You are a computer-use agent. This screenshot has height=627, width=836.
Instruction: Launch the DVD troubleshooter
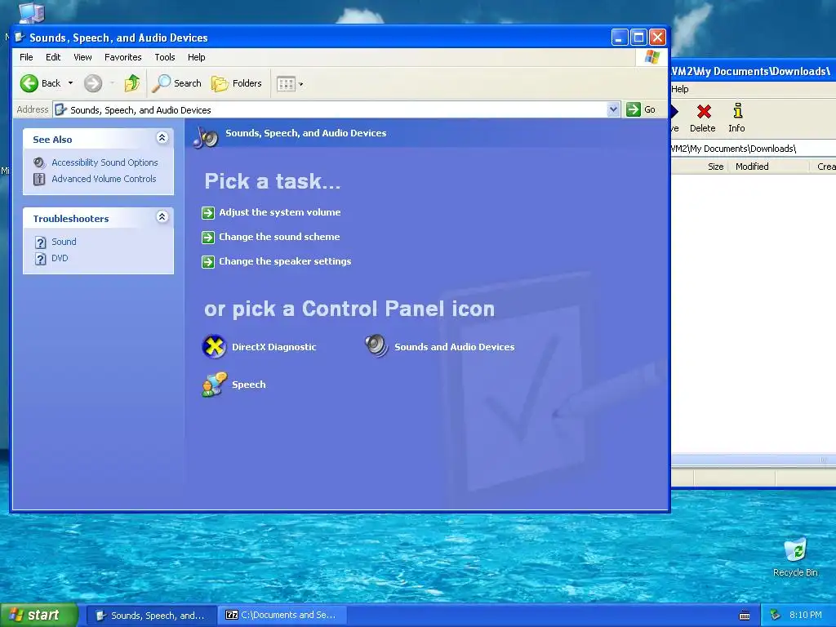pos(60,258)
